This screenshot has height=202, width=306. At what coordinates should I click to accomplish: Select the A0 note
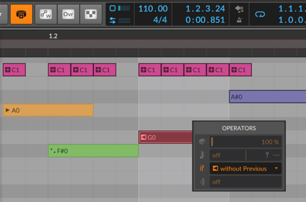(48, 110)
